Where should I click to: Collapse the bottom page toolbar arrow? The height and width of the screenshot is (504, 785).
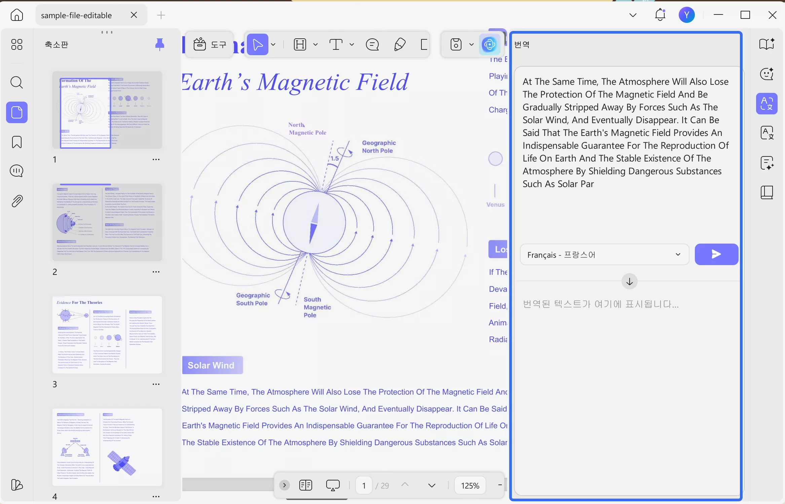coord(285,485)
